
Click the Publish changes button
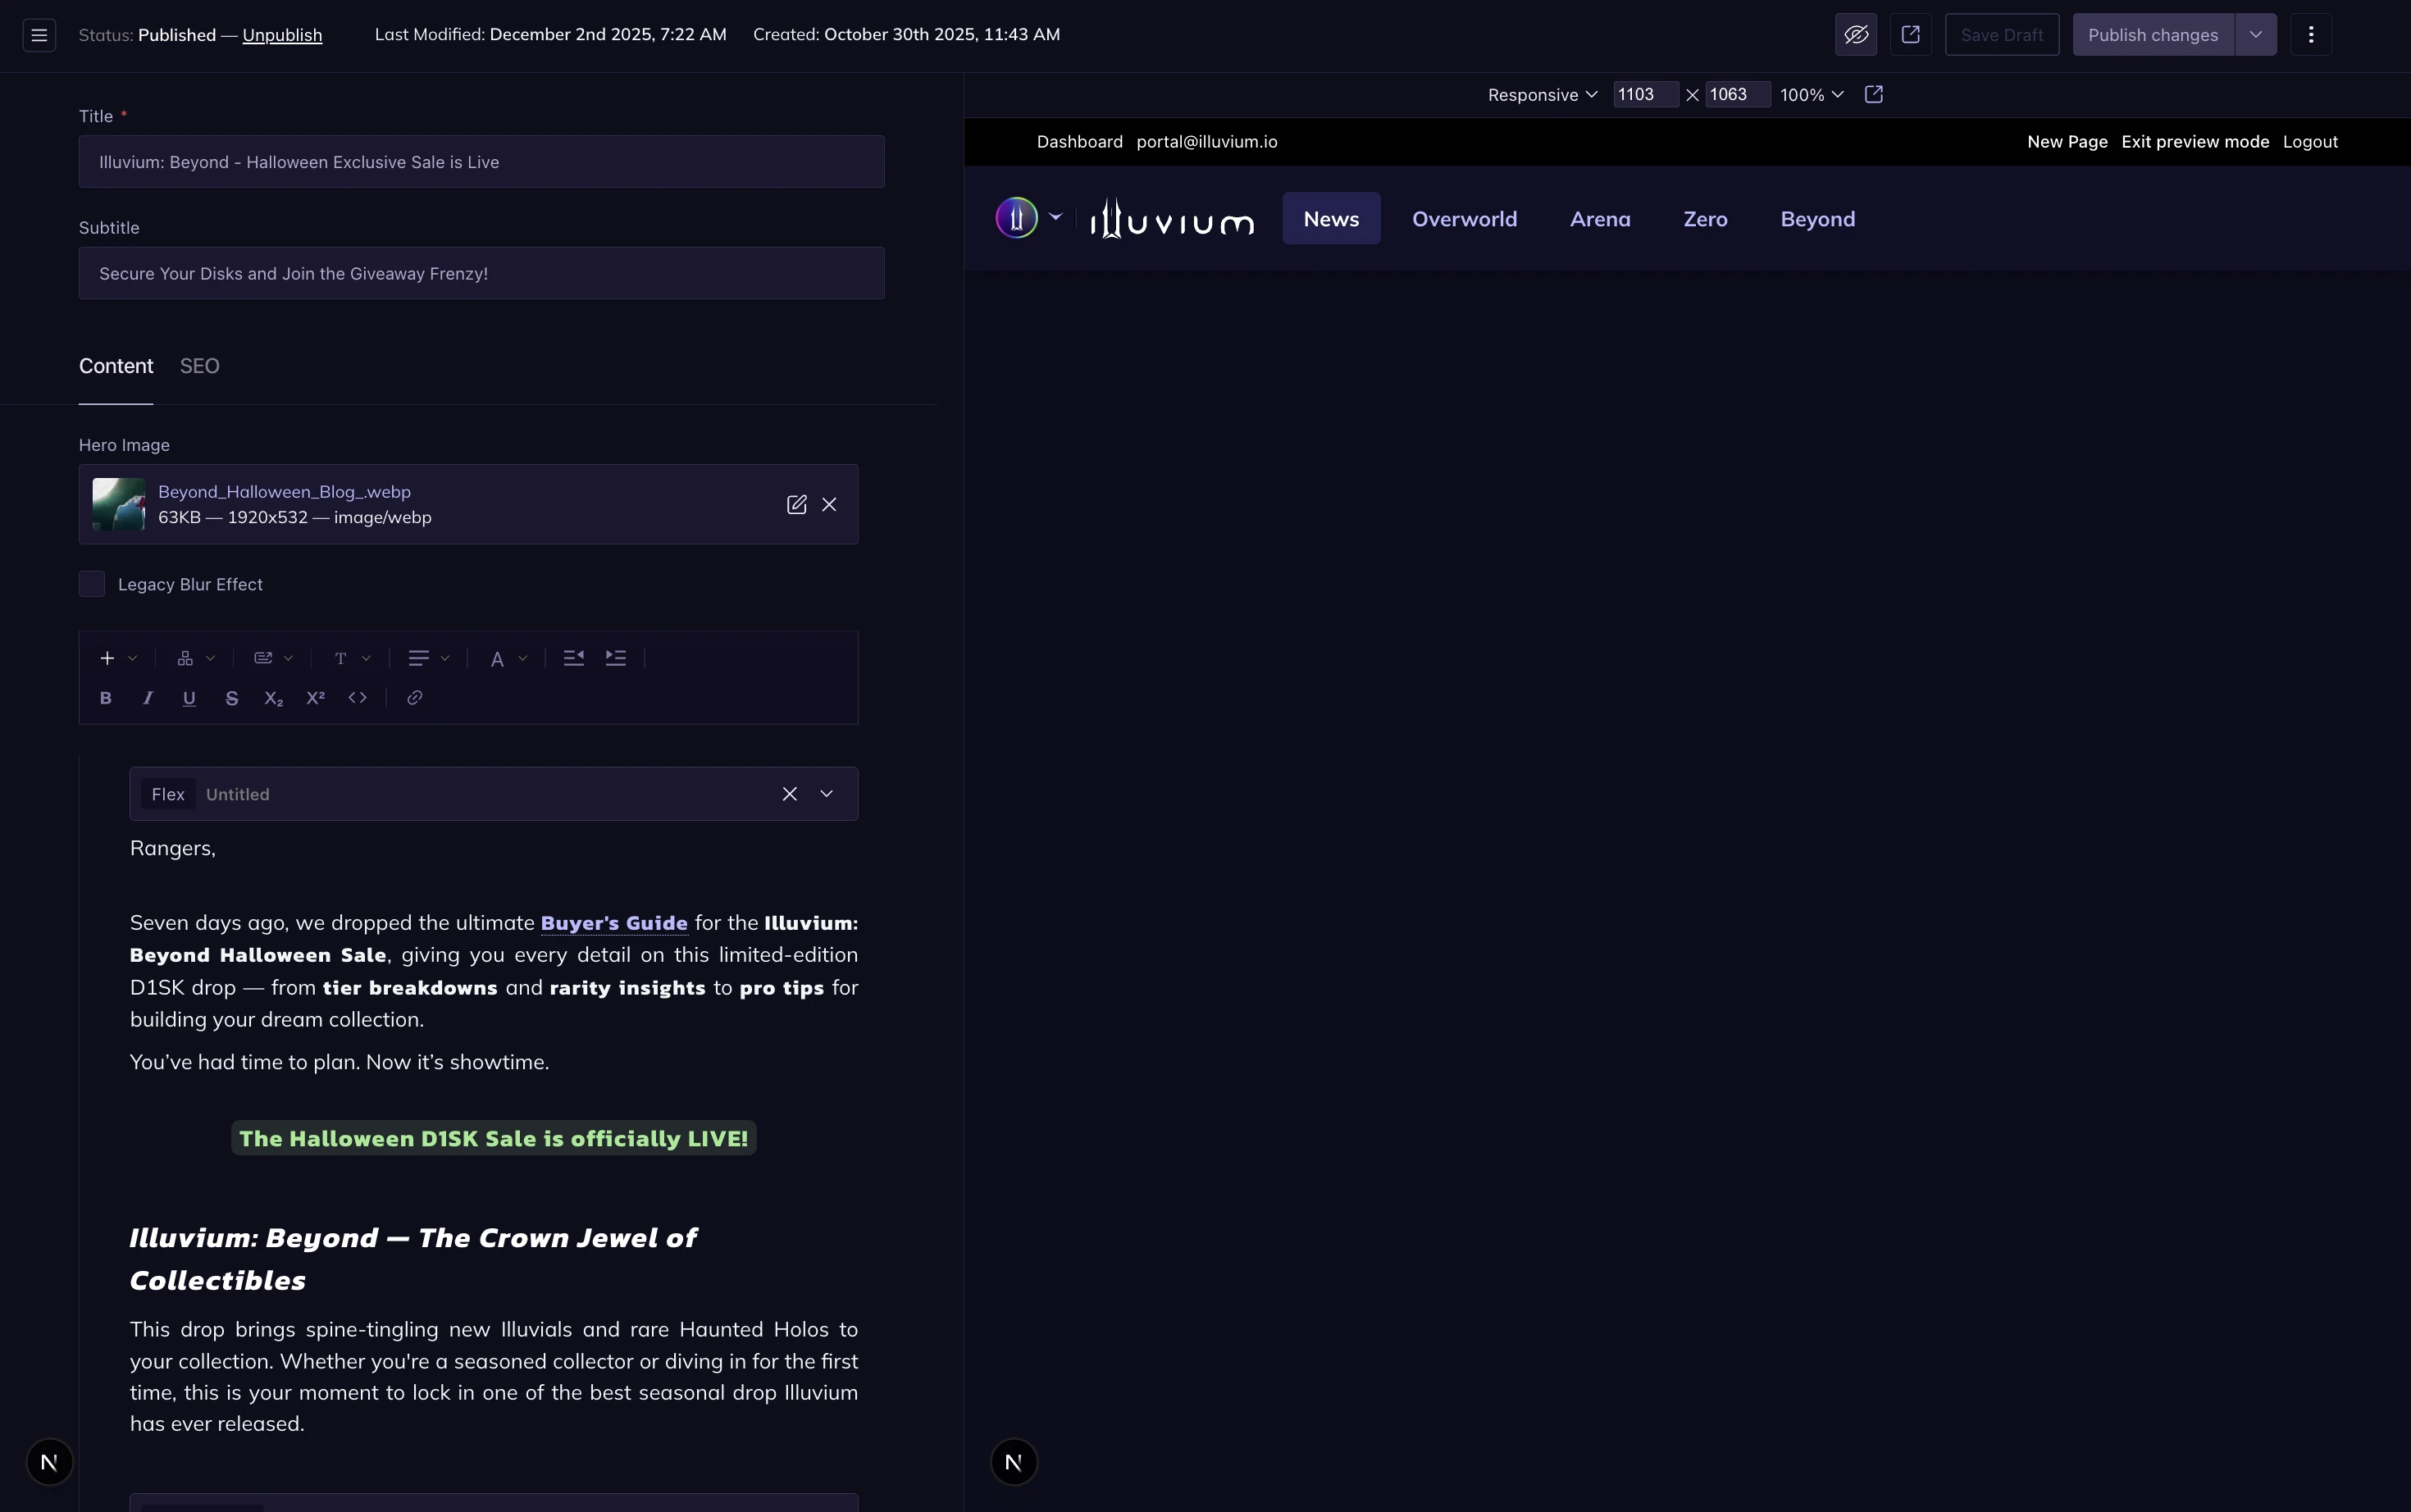(2153, 35)
